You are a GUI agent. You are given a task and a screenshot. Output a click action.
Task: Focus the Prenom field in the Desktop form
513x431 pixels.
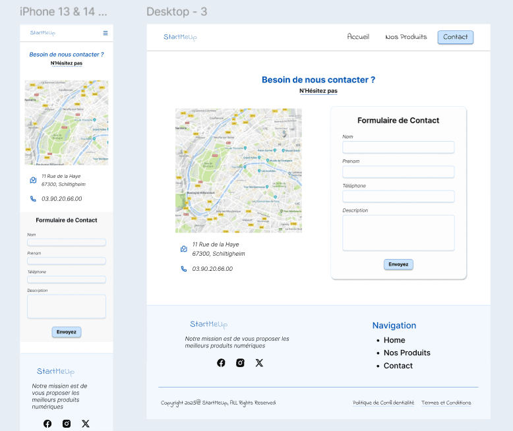point(398,172)
